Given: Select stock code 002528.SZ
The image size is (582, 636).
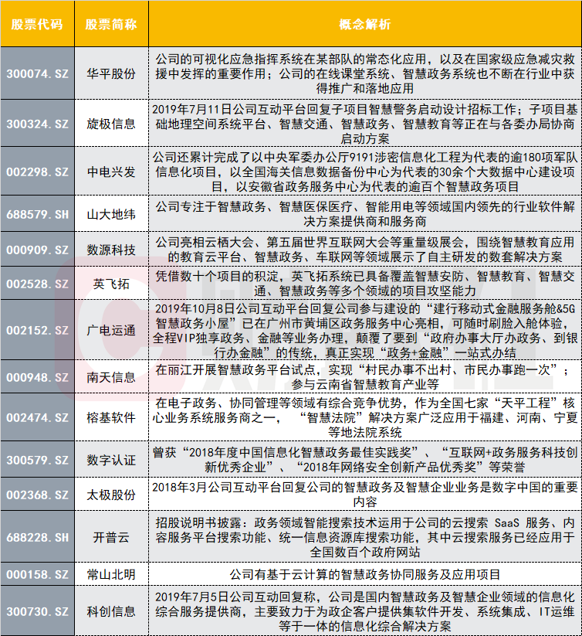Looking at the screenshot, I should 37,284.
